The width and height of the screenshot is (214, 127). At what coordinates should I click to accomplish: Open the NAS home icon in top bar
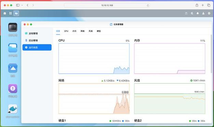[x=5, y=13]
